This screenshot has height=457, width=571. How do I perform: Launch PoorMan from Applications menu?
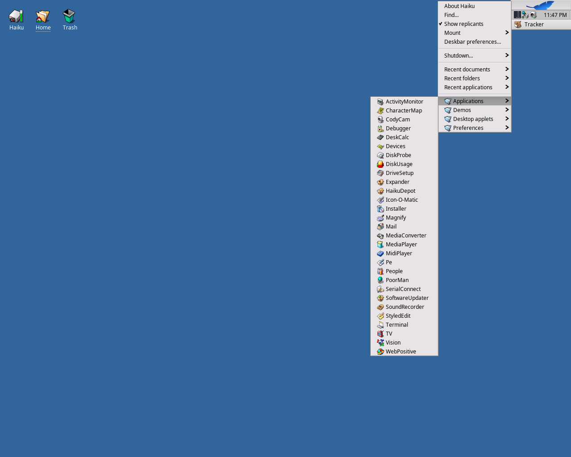click(x=404, y=280)
